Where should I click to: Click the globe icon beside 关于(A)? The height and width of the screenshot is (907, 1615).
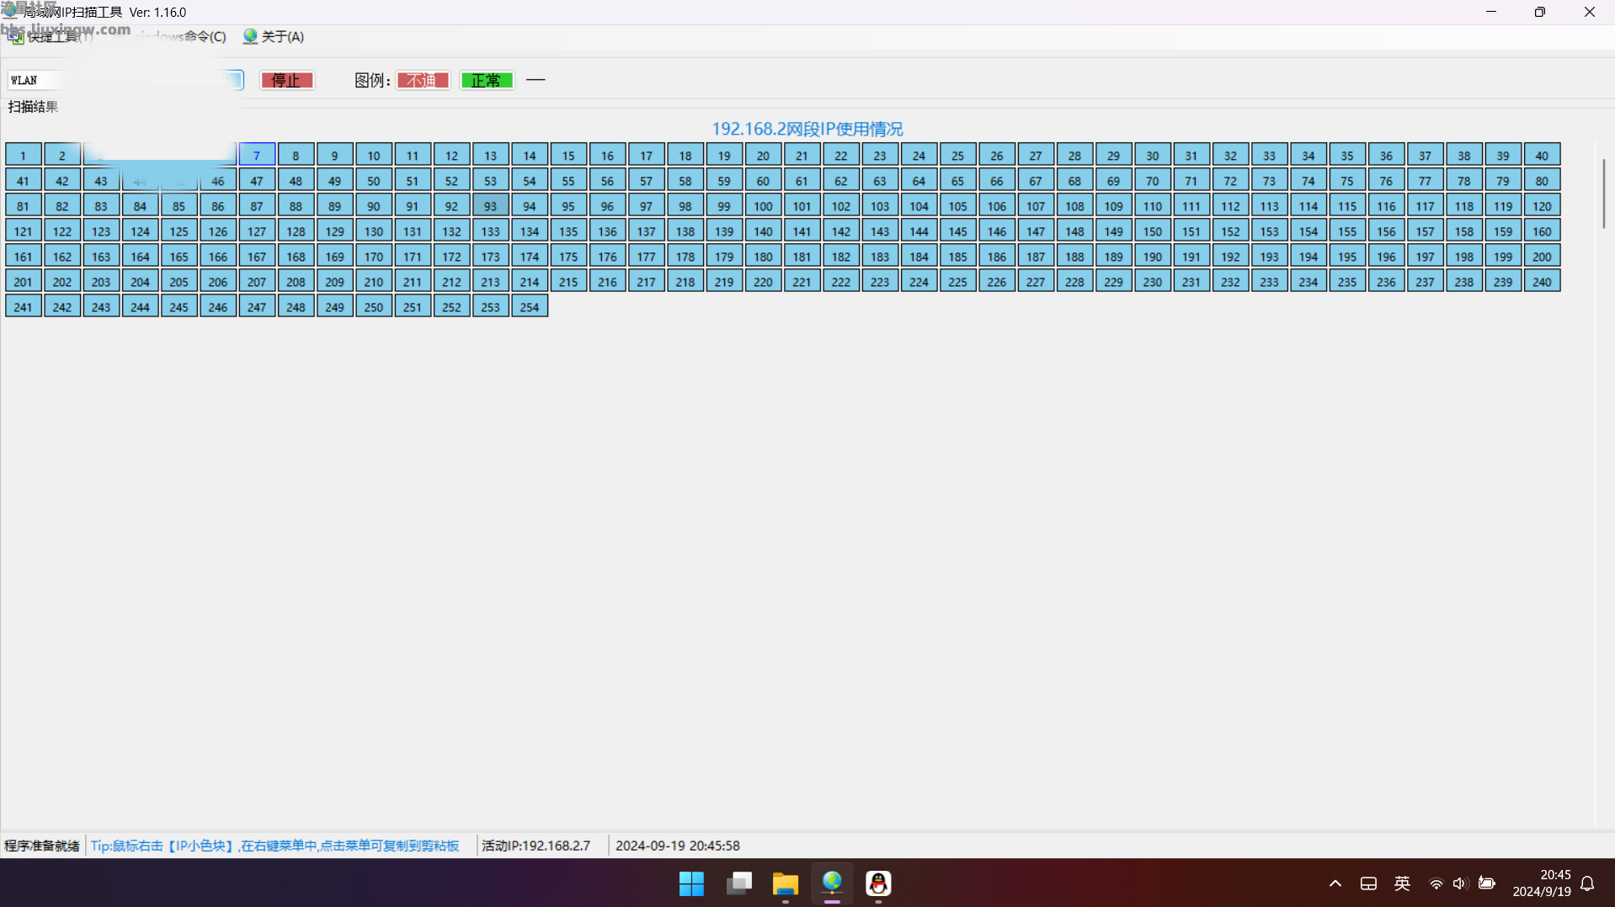(x=250, y=36)
